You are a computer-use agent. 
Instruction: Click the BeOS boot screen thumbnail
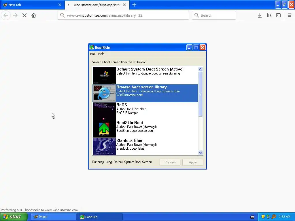point(104,111)
